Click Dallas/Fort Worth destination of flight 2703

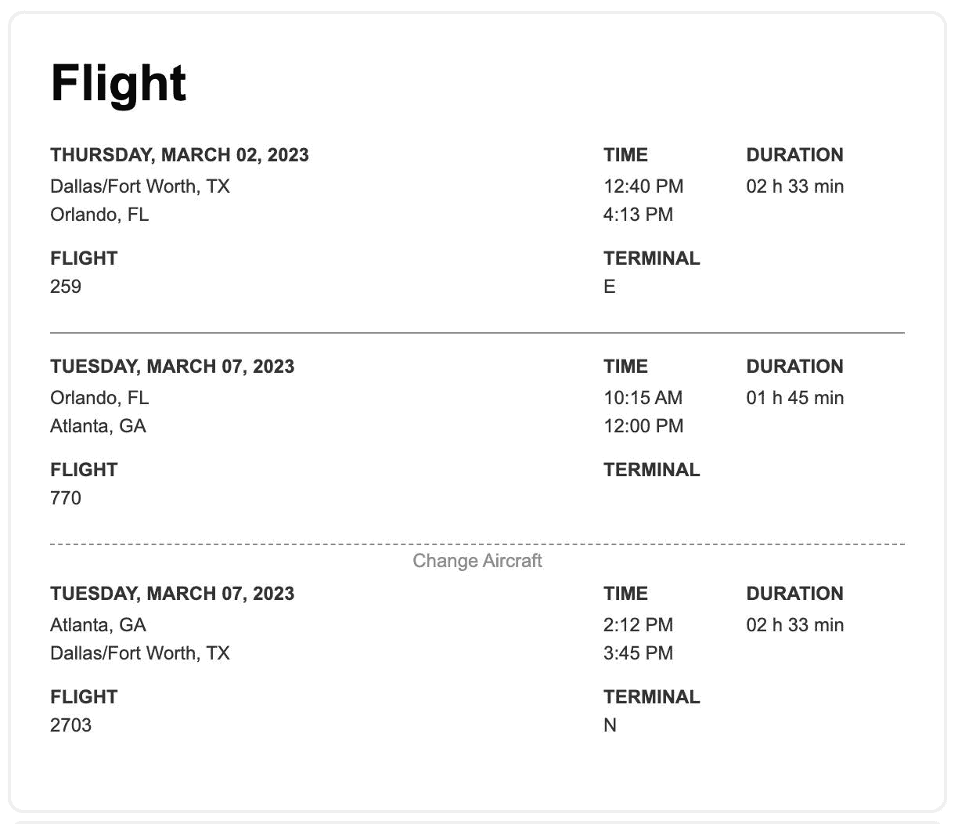pyautogui.click(x=140, y=653)
